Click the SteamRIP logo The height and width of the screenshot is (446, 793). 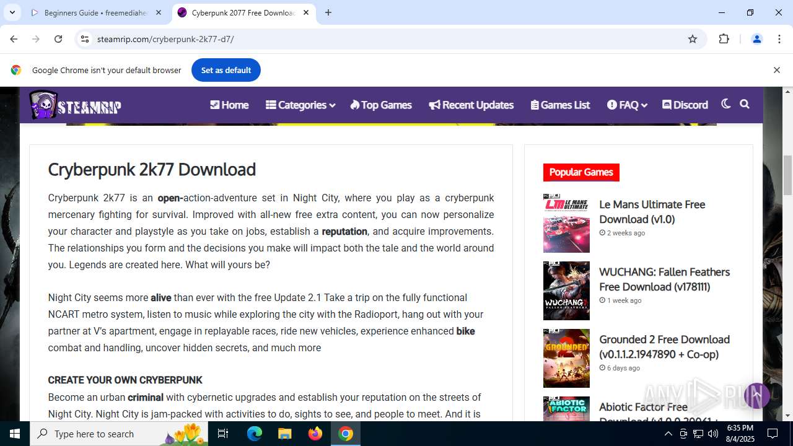pos(75,105)
